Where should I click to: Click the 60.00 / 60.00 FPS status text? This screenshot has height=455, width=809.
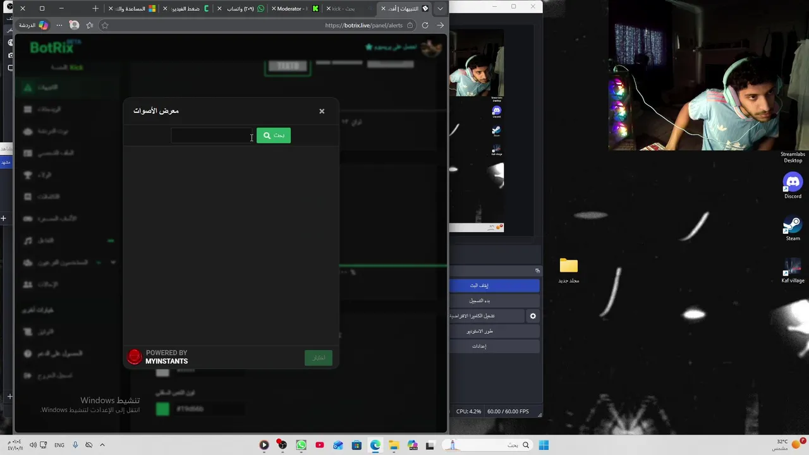[508, 411]
